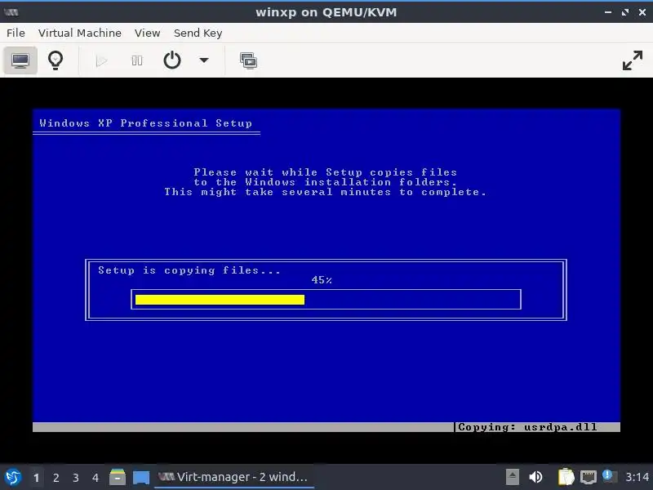
Task: Open the Send Key menu
Action: click(x=198, y=33)
